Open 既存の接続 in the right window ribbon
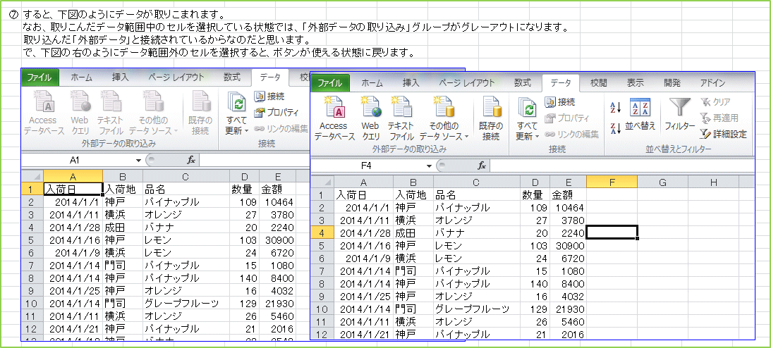Screen dimensions: 771x348 point(490,117)
